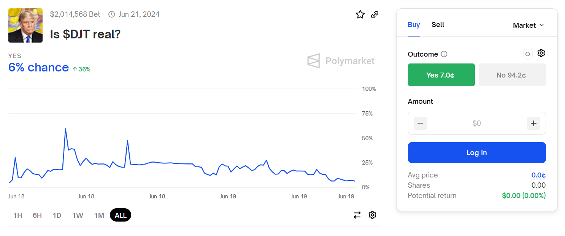The width and height of the screenshot is (565, 236).
Task: Open Outcome settings gear icon
Action: coord(541,53)
